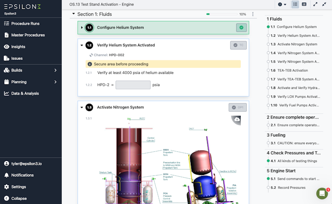Click Section 1 progress bar at 10%
This screenshot has width=332, height=204.
click(222, 14)
